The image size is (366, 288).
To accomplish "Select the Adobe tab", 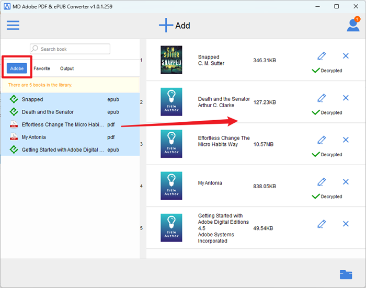I will point(17,68).
